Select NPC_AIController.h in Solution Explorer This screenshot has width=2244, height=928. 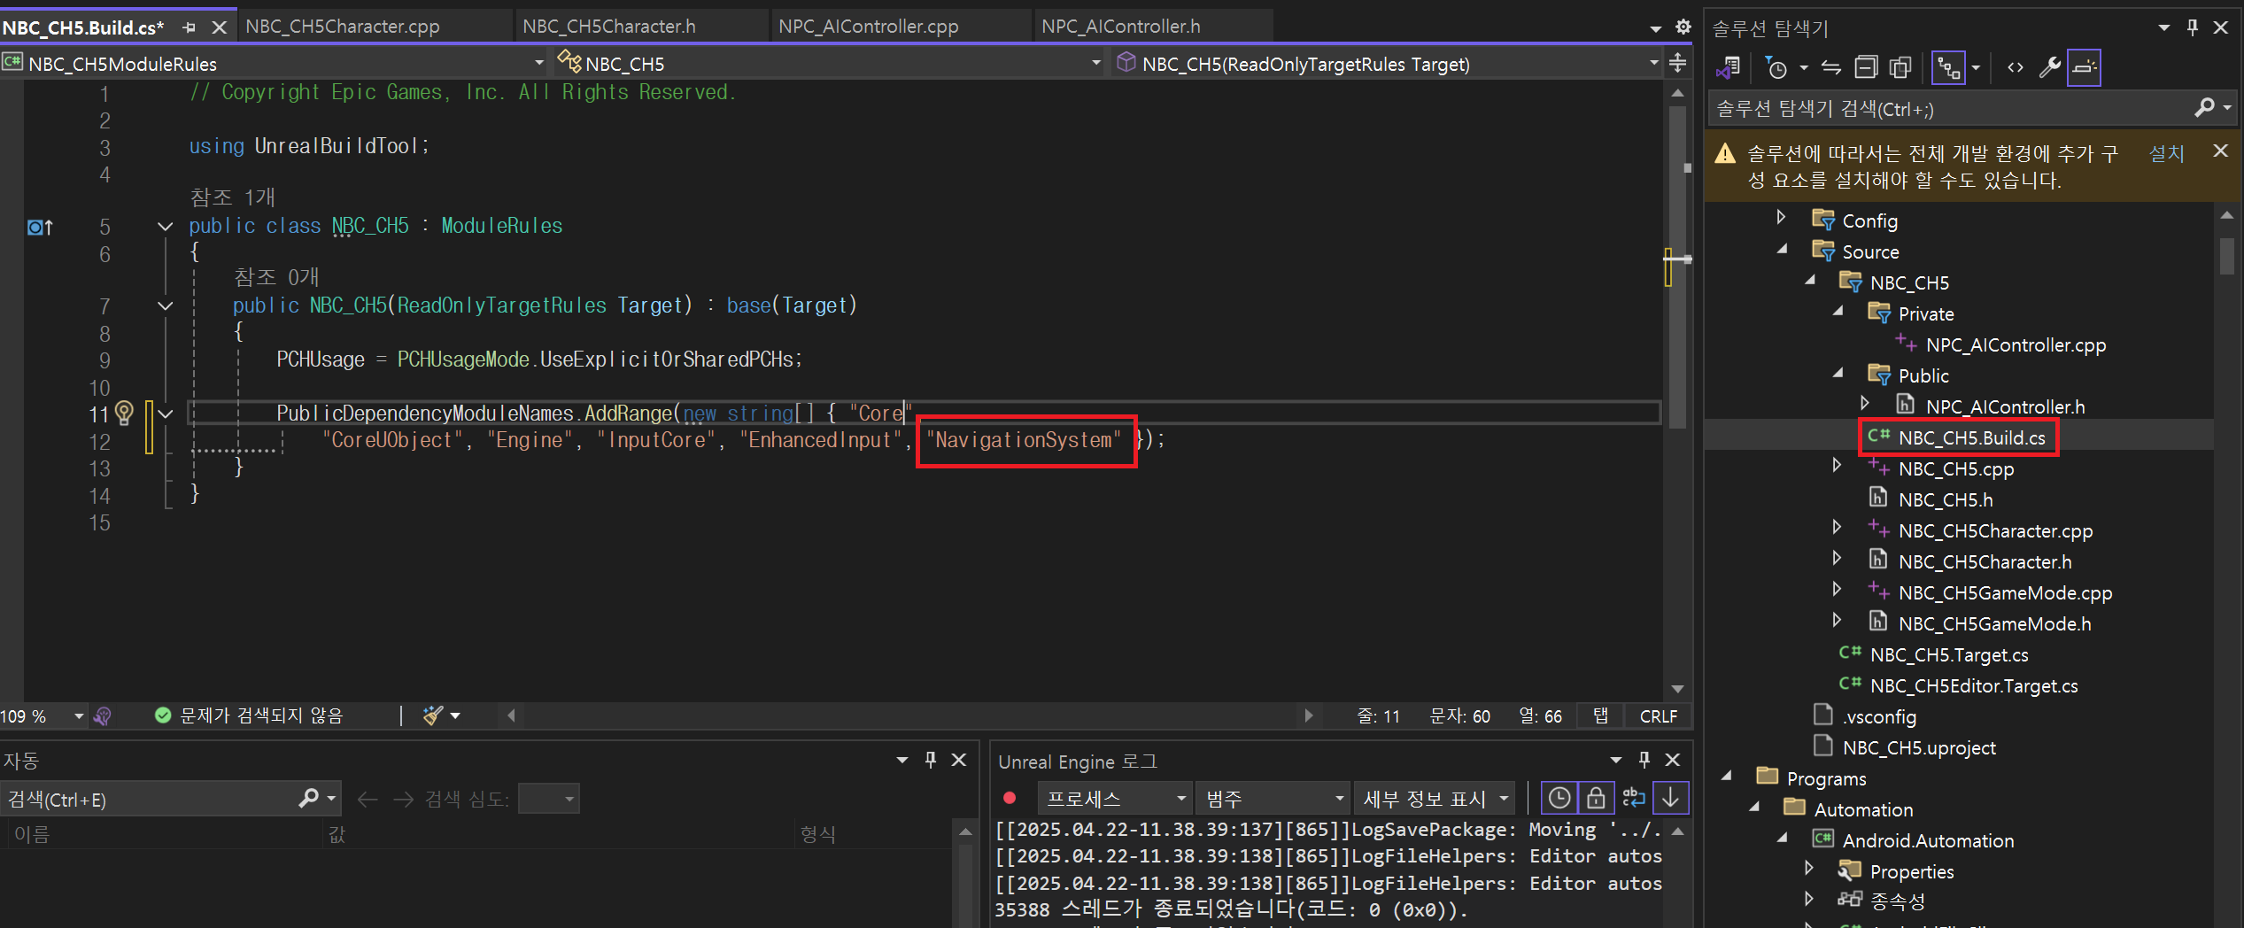[2005, 406]
